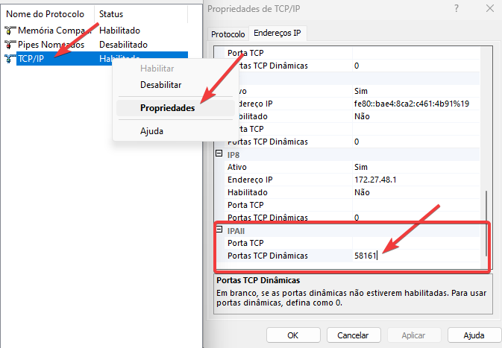Click the IP8 Ativo value Sim

click(361, 167)
